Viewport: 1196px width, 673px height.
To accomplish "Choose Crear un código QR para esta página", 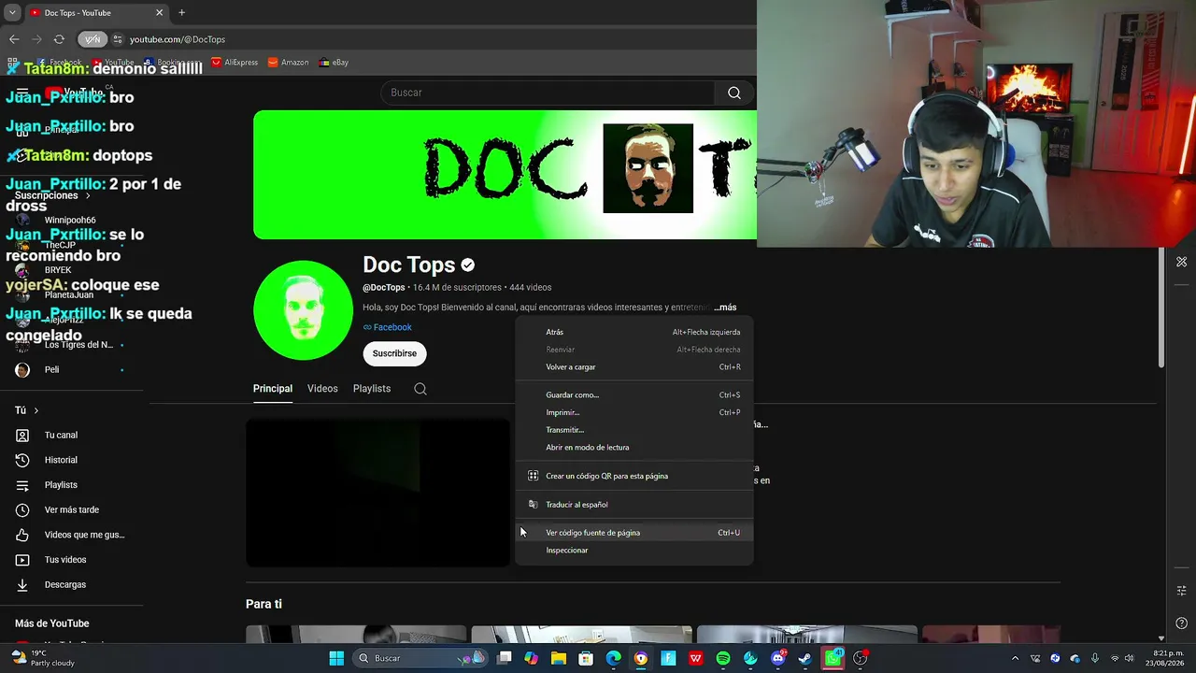I will pos(634,476).
